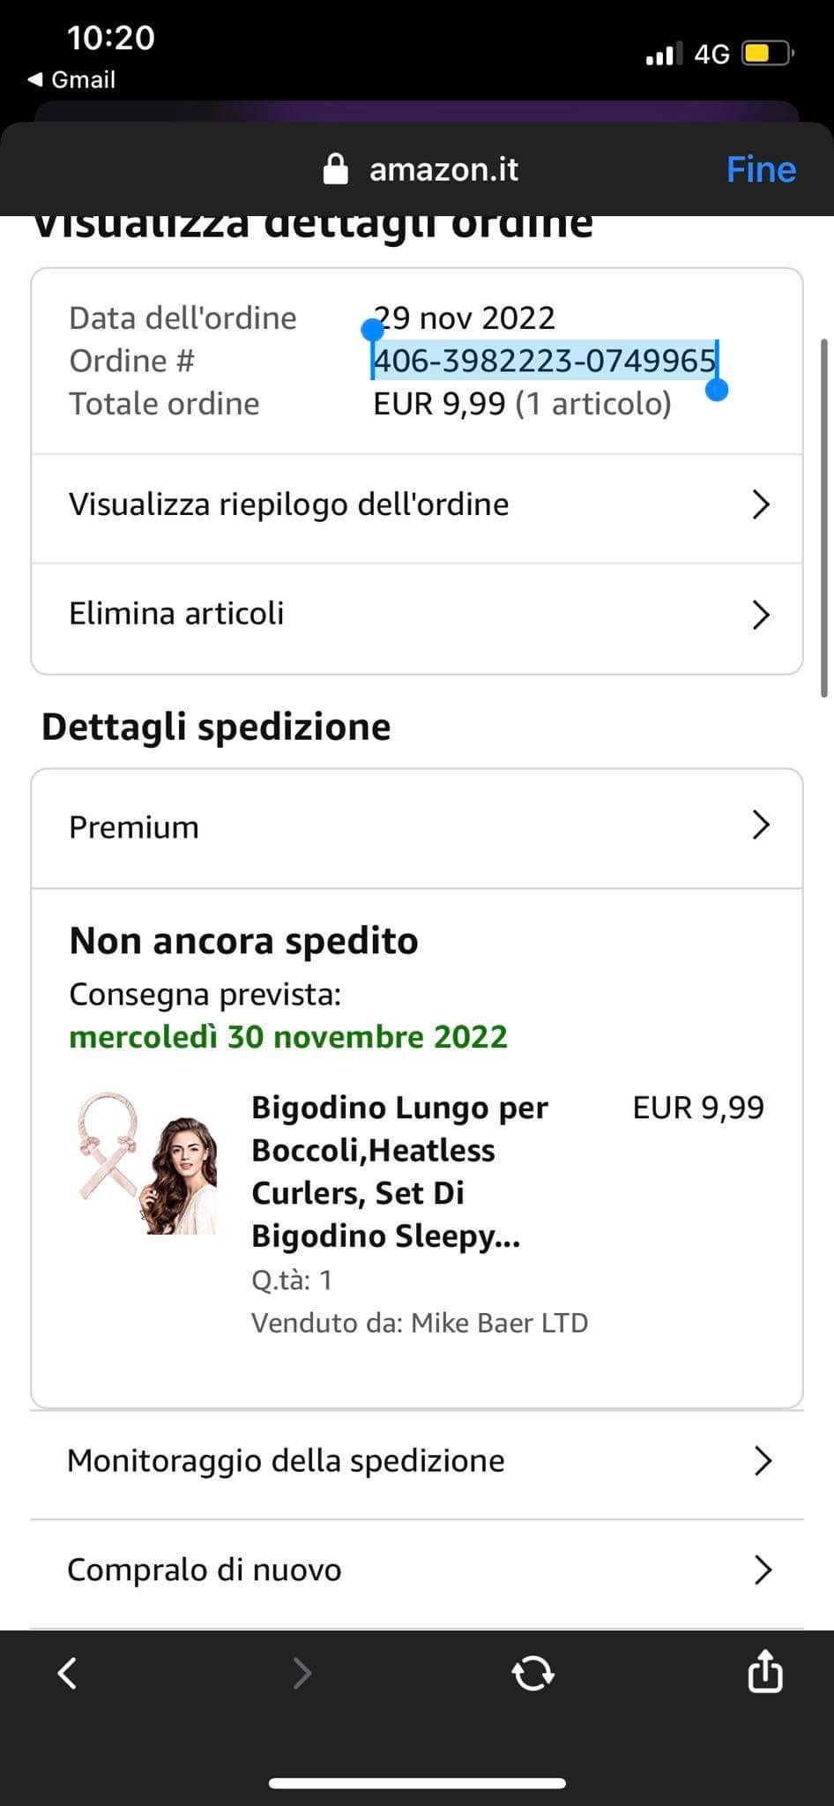
Task: Tap the battery status icon
Action: (x=768, y=54)
